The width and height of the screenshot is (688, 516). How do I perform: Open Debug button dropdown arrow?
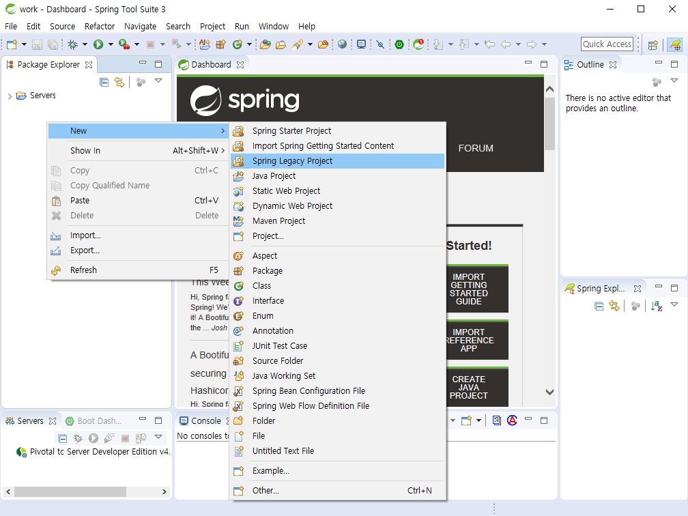85,44
